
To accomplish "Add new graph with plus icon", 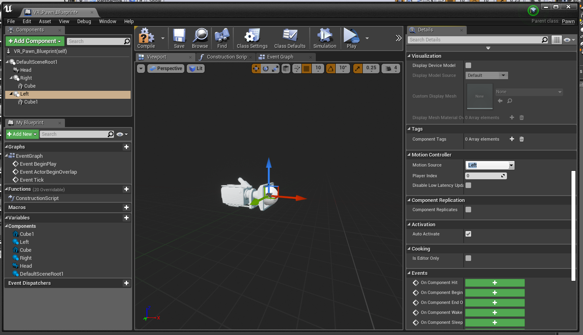I will (126, 147).
